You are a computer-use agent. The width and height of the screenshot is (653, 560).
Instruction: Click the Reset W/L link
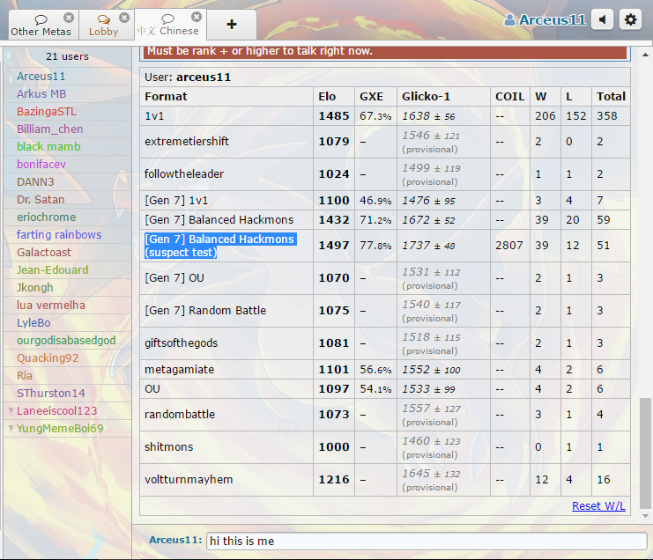click(x=598, y=505)
